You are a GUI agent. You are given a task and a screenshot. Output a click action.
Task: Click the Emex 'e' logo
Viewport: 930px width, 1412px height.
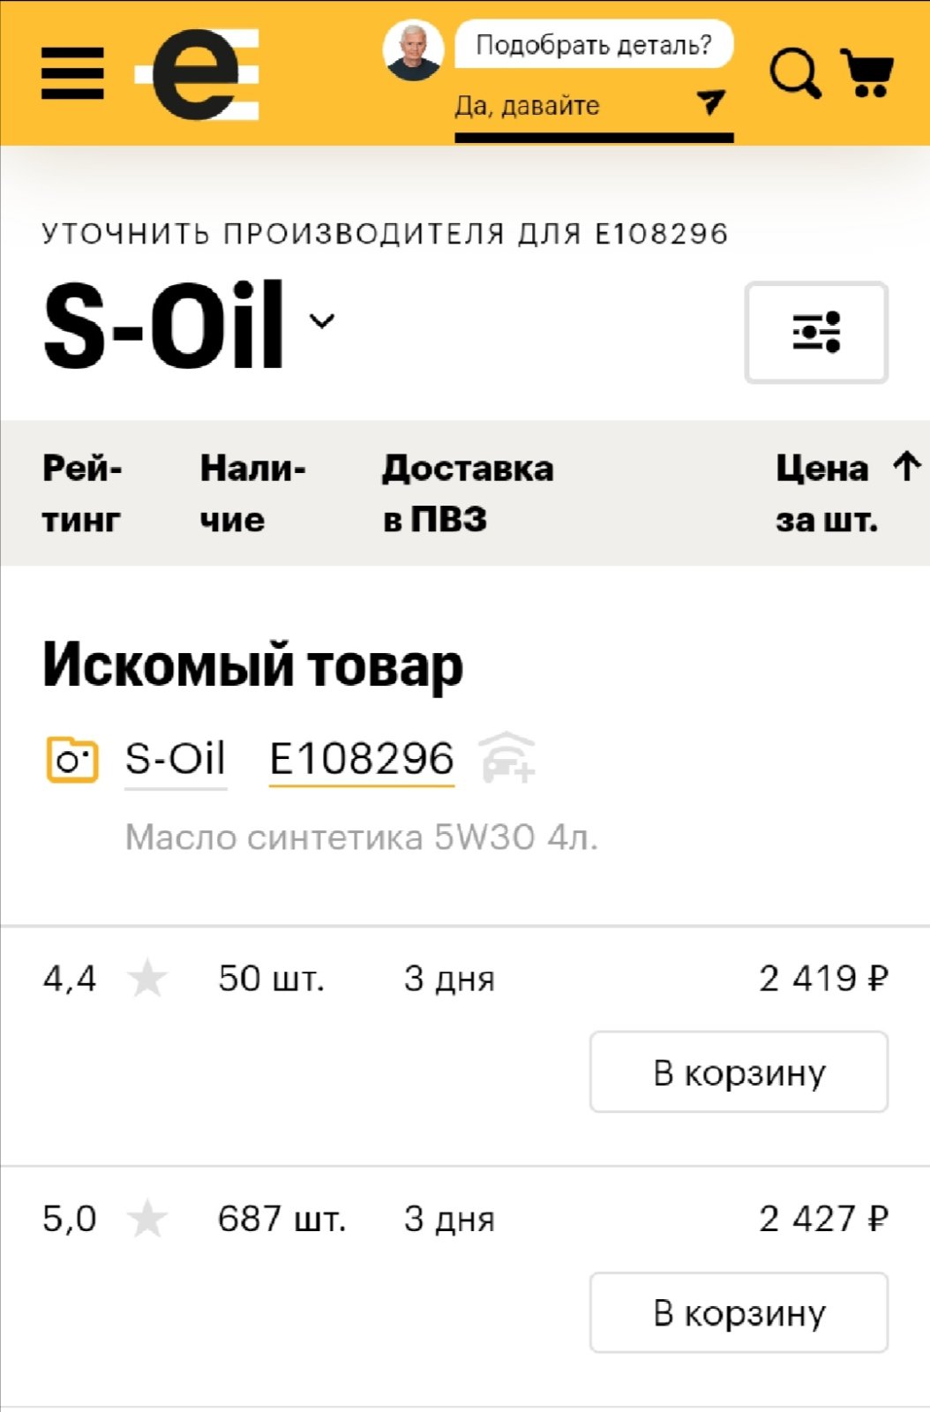[198, 74]
